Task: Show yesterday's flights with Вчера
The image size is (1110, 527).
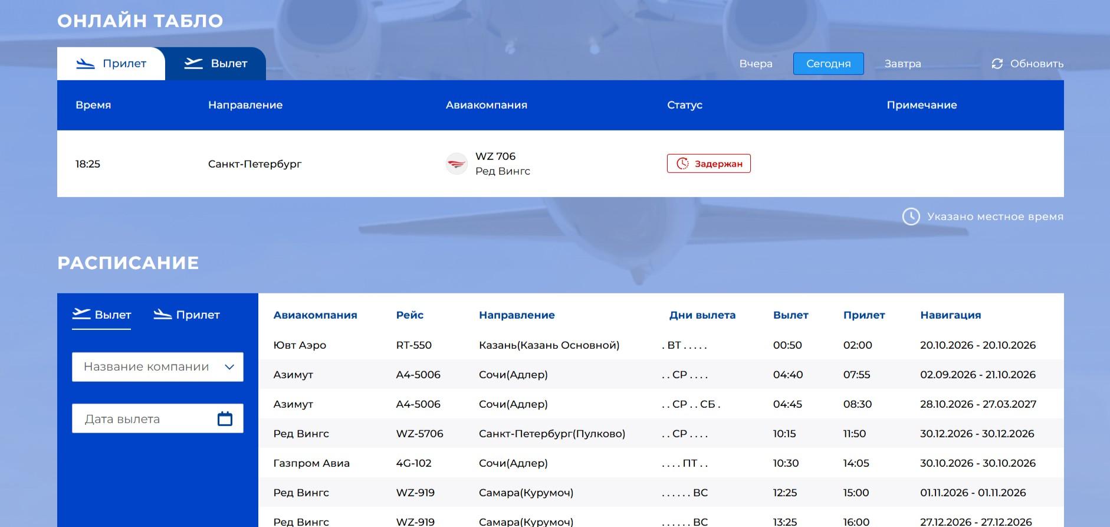Action: [756, 64]
